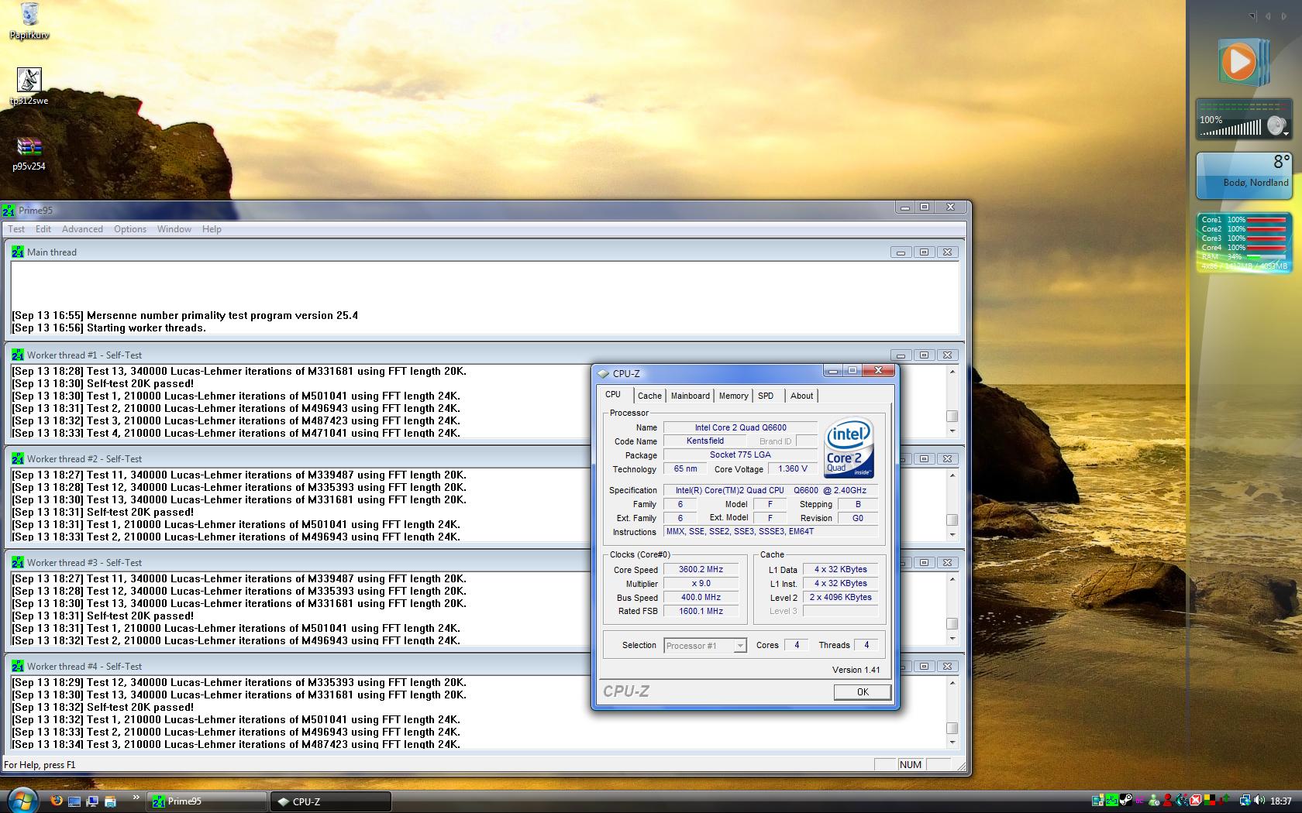1302x813 pixels.
Task: Click the Main thread subwindow icon
Action: tap(18, 252)
